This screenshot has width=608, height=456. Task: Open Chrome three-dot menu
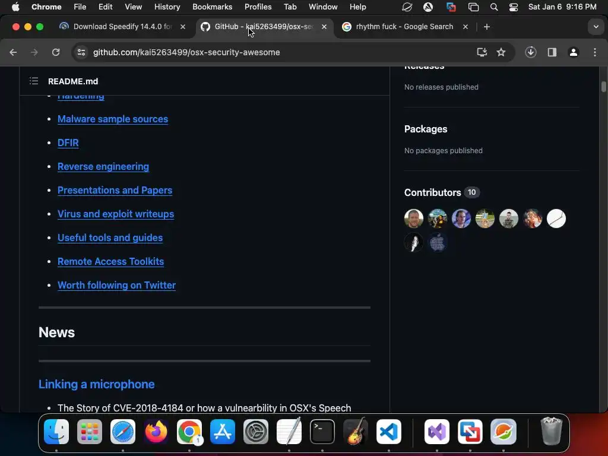[595, 52]
